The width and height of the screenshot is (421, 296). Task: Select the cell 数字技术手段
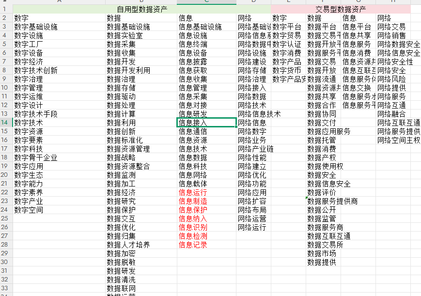59,114
